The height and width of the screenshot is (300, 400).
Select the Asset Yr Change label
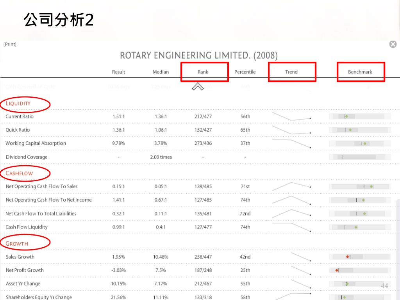coord(23,284)
